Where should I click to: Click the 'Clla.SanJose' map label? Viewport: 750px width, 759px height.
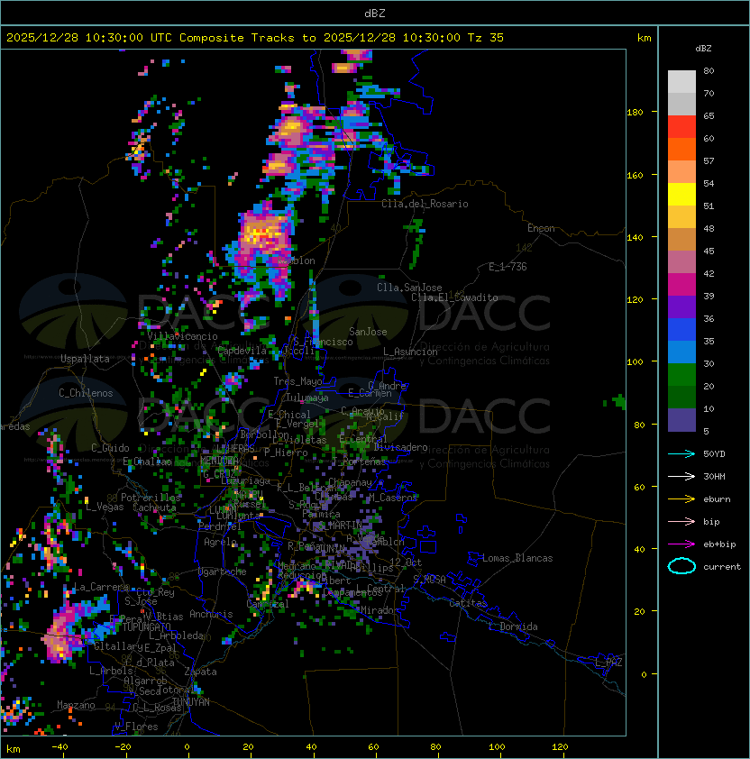[409, 288]
